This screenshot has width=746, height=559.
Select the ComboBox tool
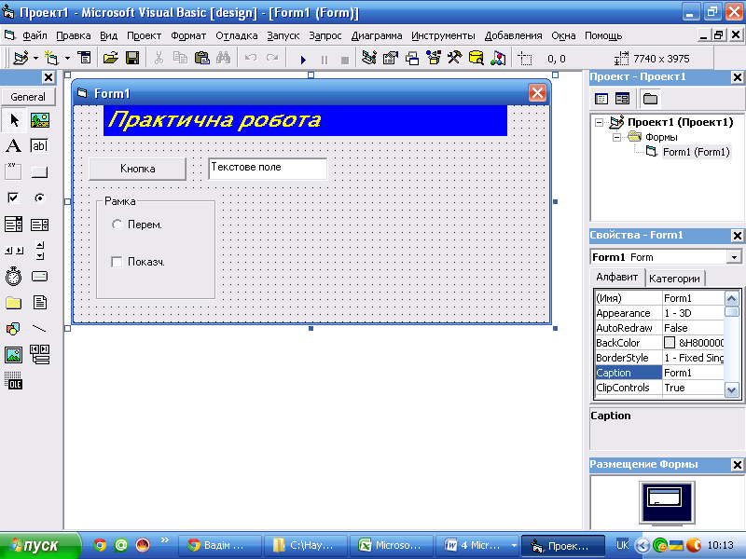tap(14, 224)
